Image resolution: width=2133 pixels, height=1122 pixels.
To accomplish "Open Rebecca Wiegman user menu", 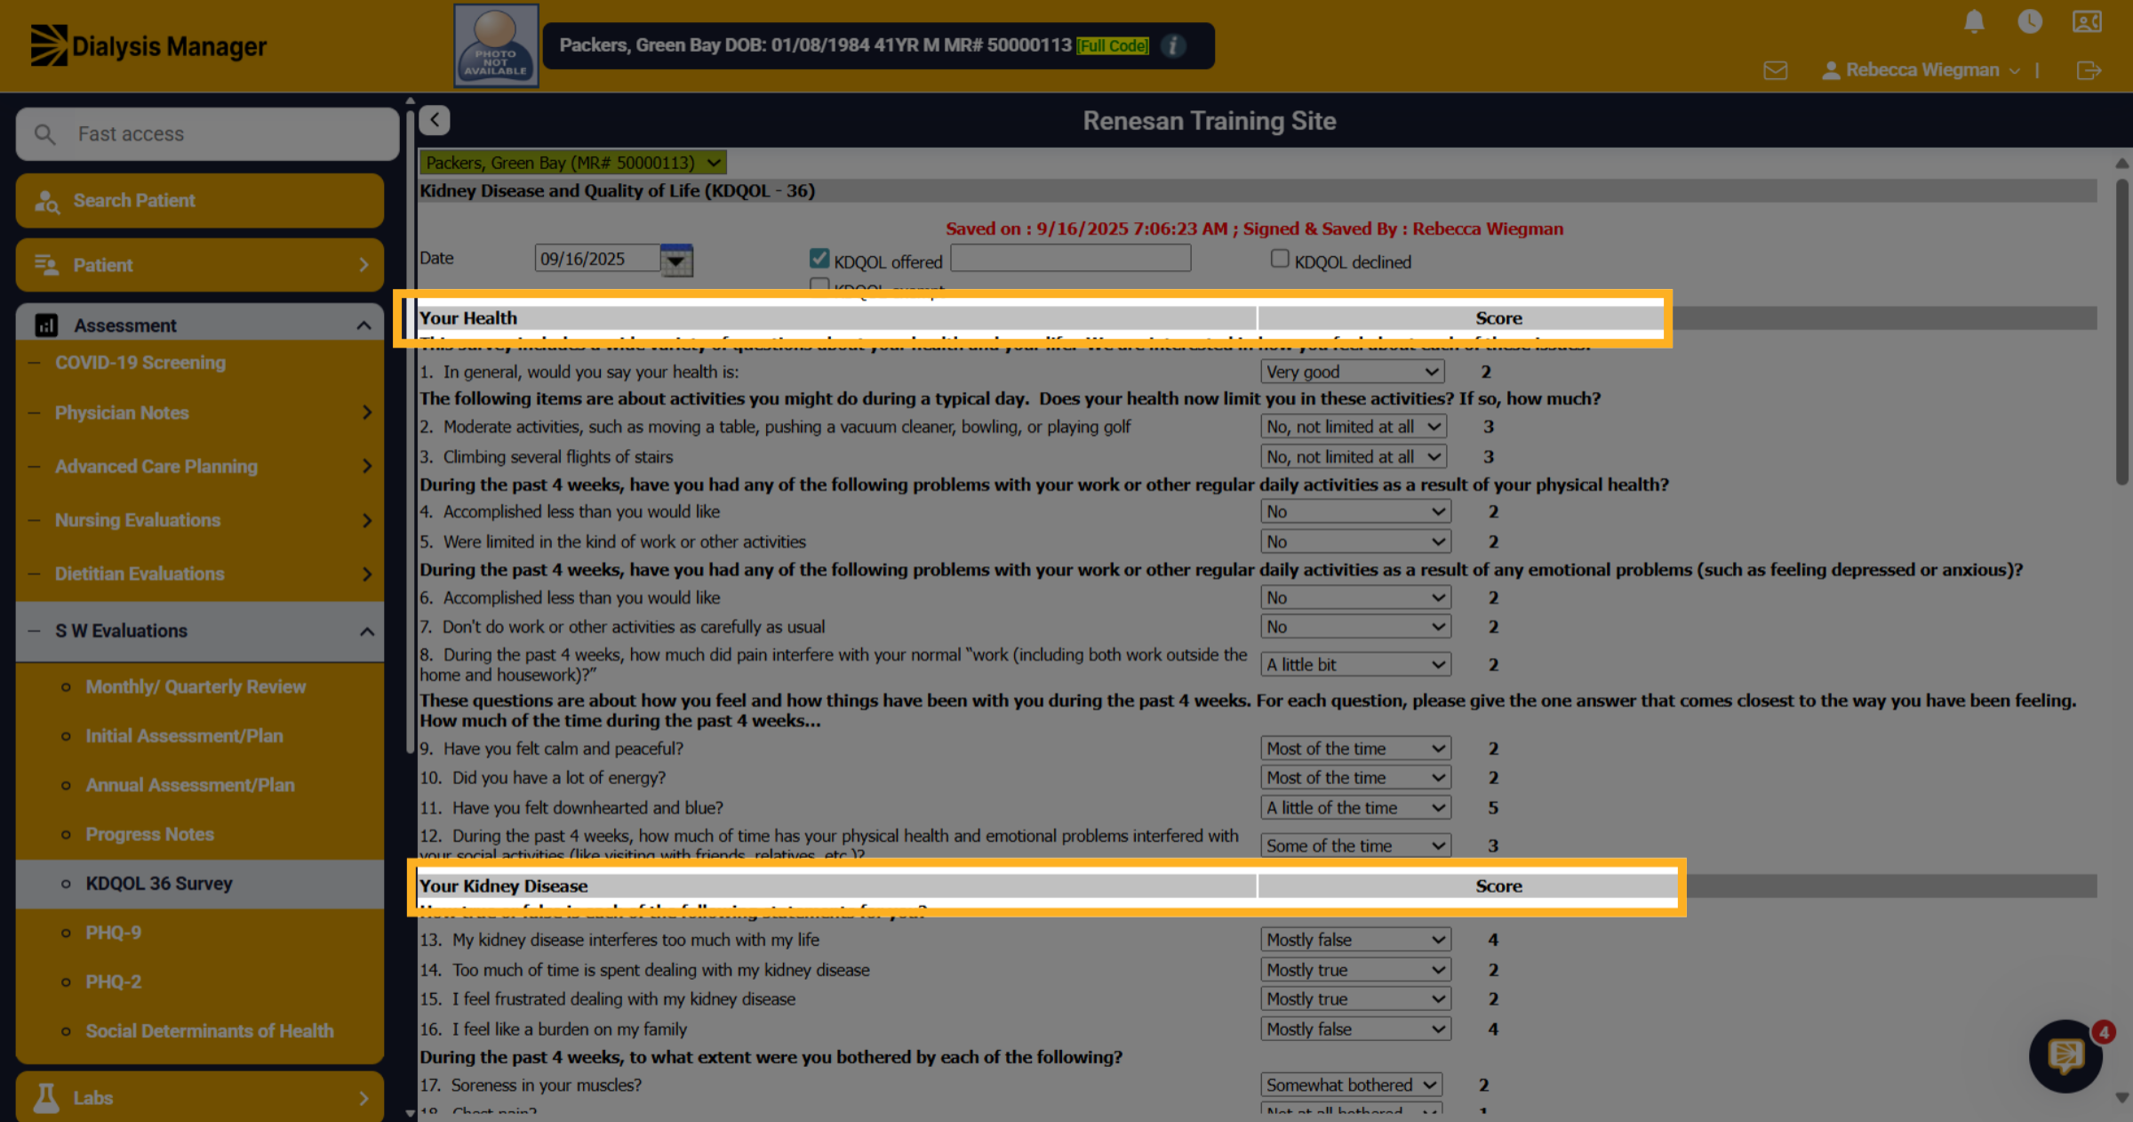I will pos(1921,70).
